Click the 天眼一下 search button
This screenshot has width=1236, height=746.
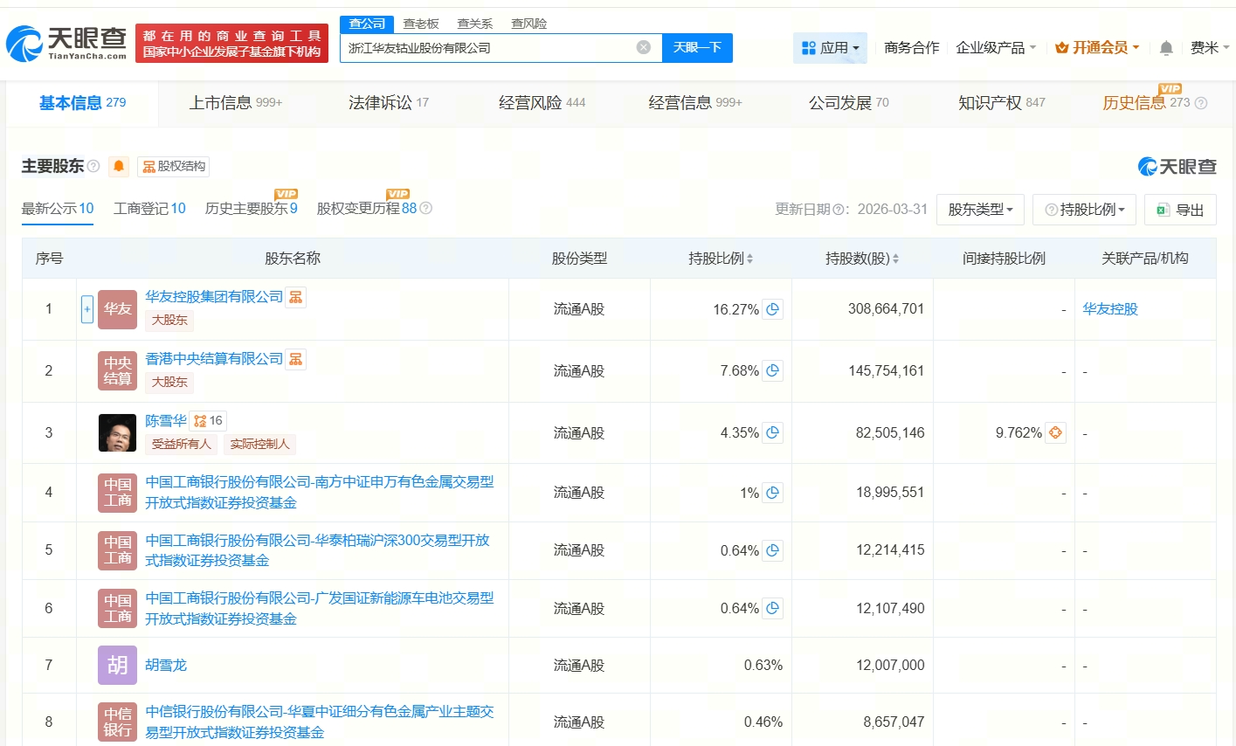pos(697,48)
